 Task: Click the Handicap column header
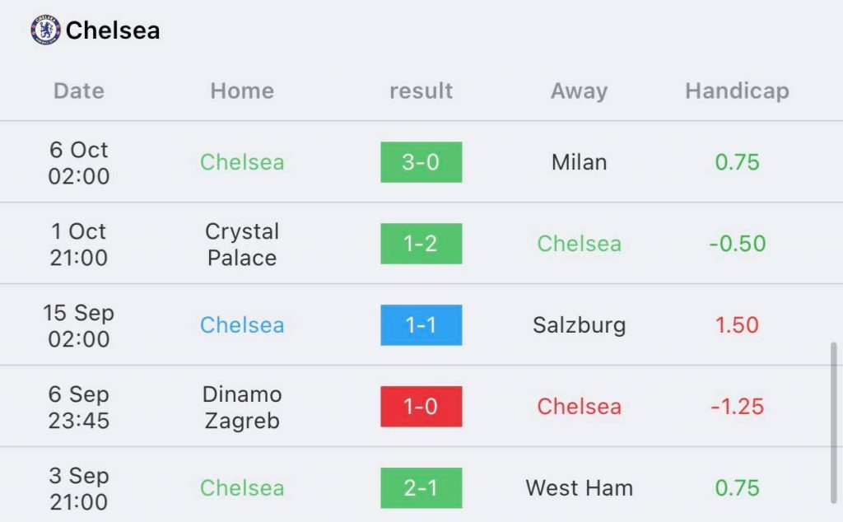(x=737, y=91)
